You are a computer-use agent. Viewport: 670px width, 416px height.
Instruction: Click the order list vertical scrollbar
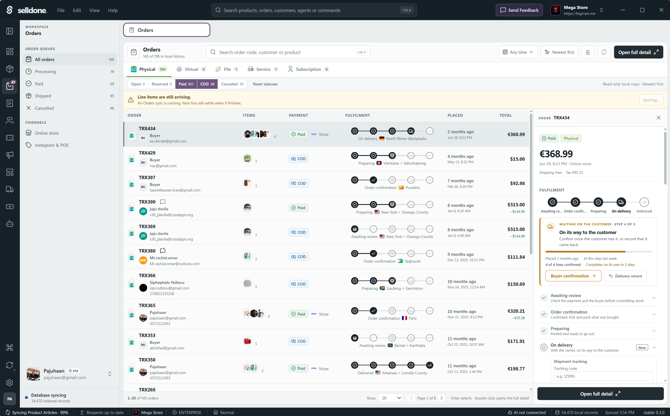pos(531,183)
